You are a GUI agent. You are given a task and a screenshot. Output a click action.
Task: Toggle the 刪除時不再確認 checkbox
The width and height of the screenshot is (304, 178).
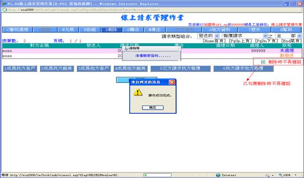tap(263, 62)
